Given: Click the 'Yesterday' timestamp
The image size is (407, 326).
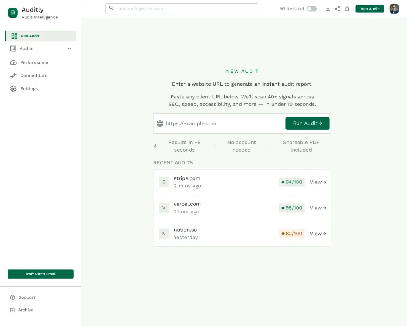Looking at the screenshot, I should pyautogui.click(x=186, y=237).
